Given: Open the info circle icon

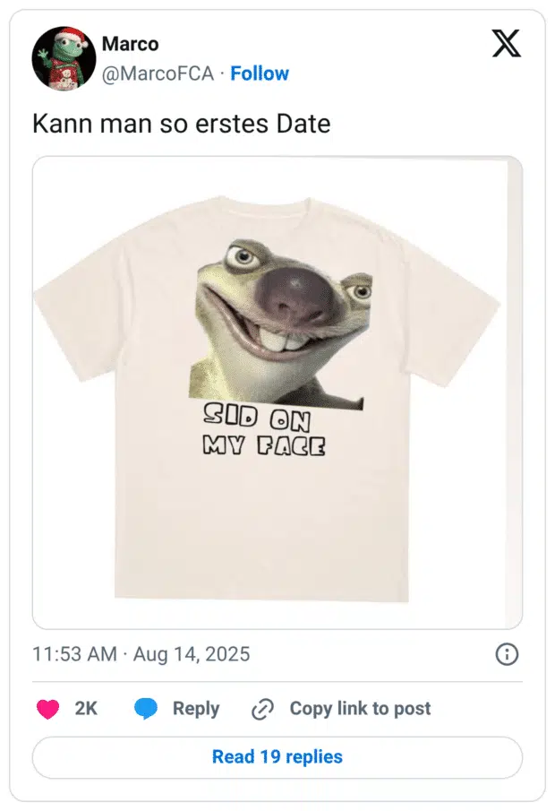Looking at the screenshot, I should pos(507,655).
